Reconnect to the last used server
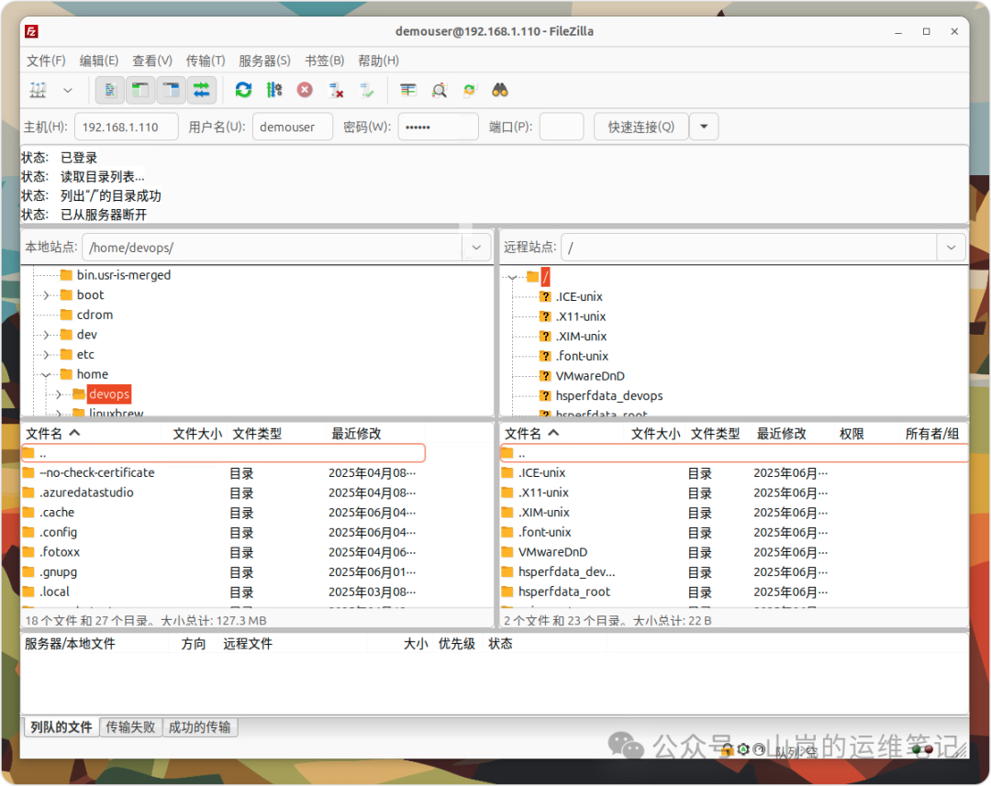The image size is (991, 786). click(x=367, y=90)
